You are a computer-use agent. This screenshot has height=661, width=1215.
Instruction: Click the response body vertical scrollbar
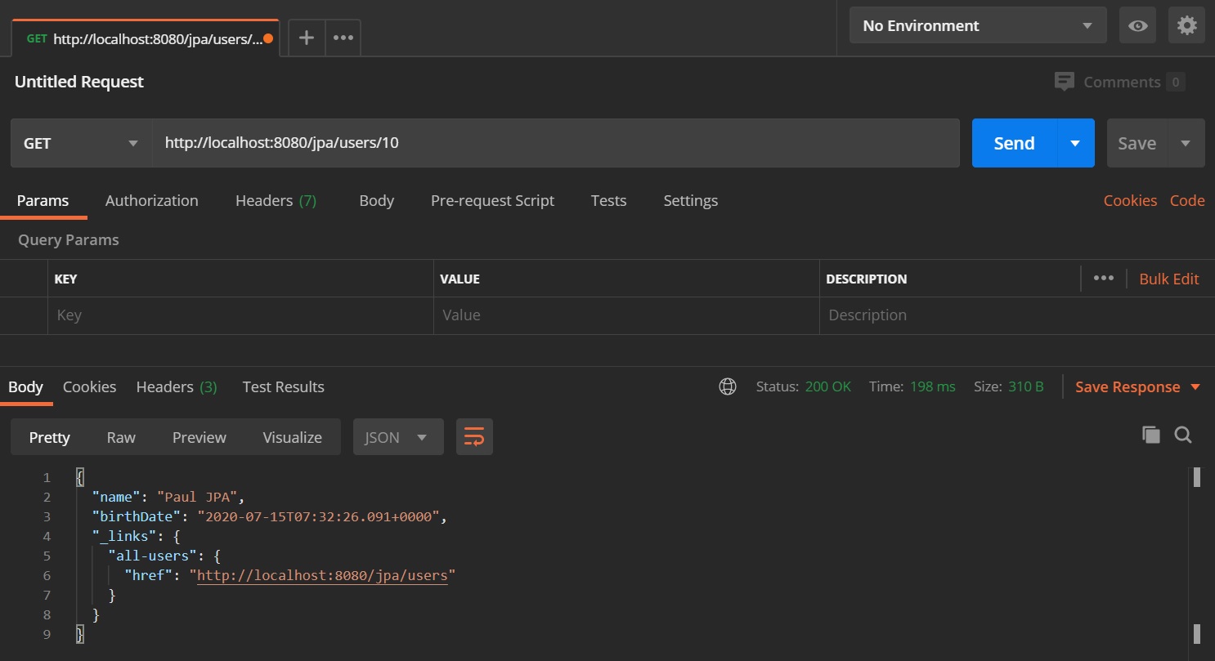pos(1197,556)
